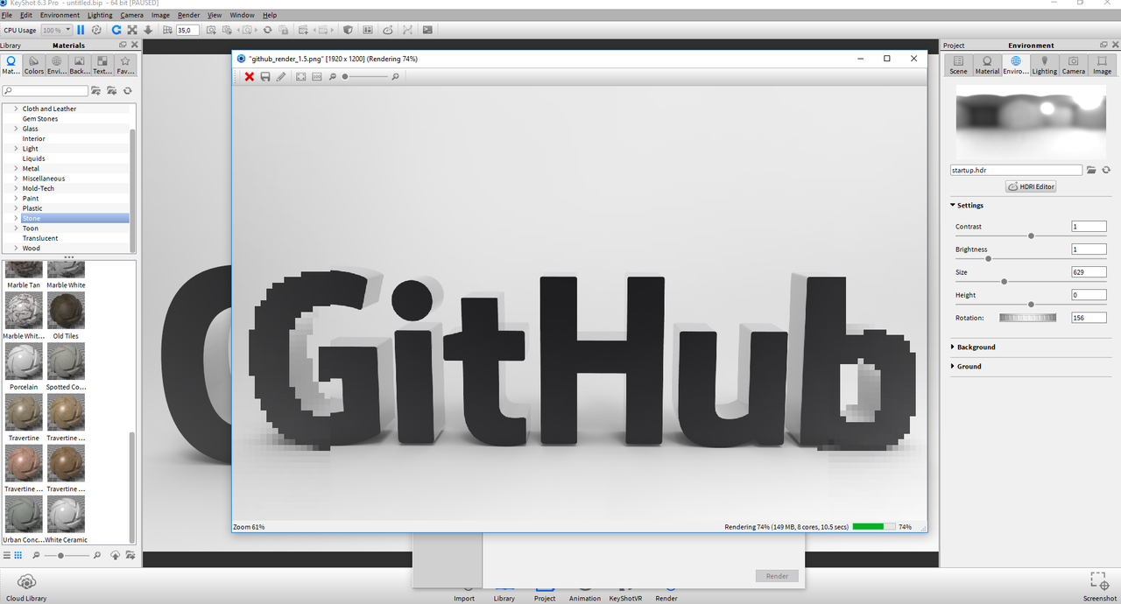The height and width of the screenshot is (604, 1121).
Task: Switch to the Lighting tab in Project panel
Action: (x=1045, y=63)
